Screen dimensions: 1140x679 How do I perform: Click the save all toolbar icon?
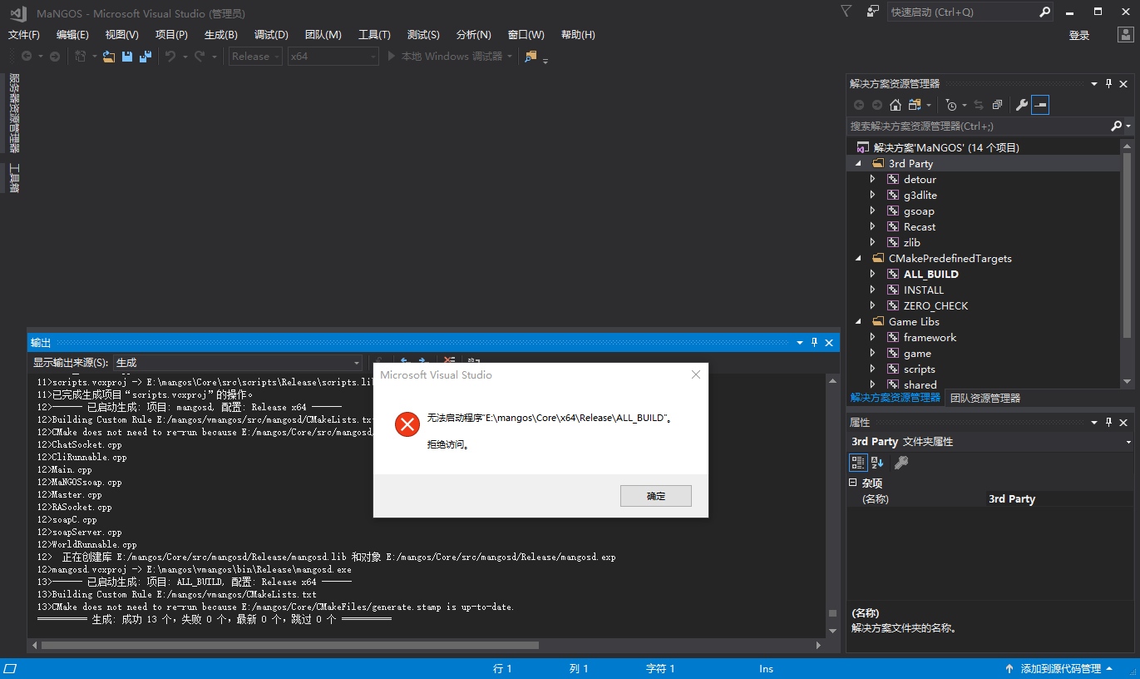[146, 57]
